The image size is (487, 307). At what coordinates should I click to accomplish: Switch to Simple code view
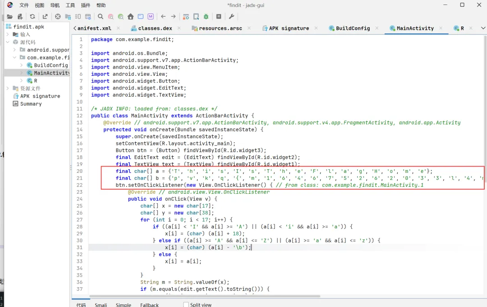click(123, 305)
